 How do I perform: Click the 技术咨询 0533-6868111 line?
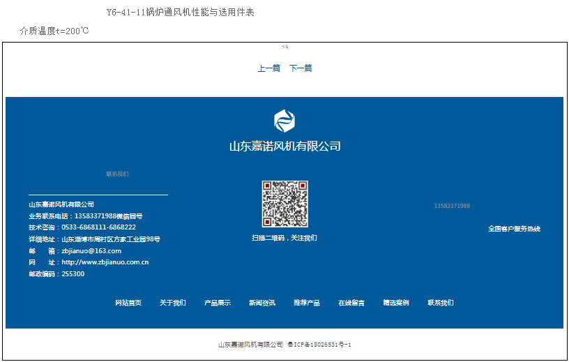coord(82,227)
